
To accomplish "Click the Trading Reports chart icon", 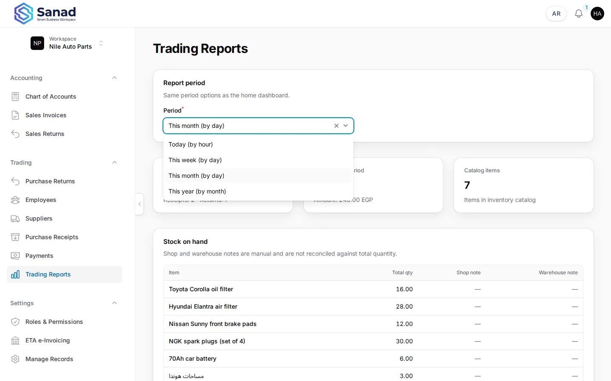I will (x=15, y=274).
